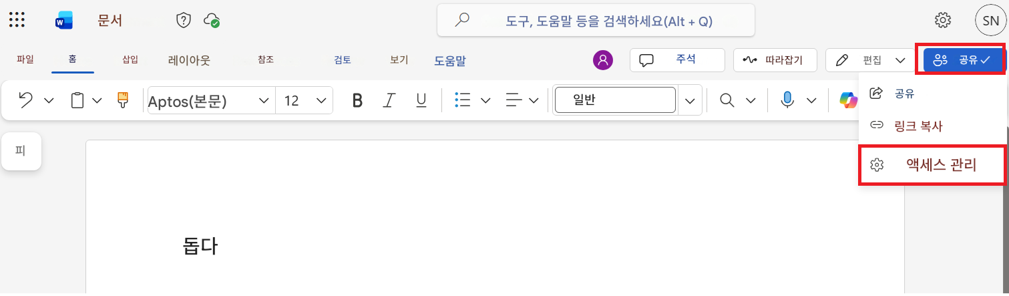
Task: Switch to the 보기 tab
Action: (399, 59)
